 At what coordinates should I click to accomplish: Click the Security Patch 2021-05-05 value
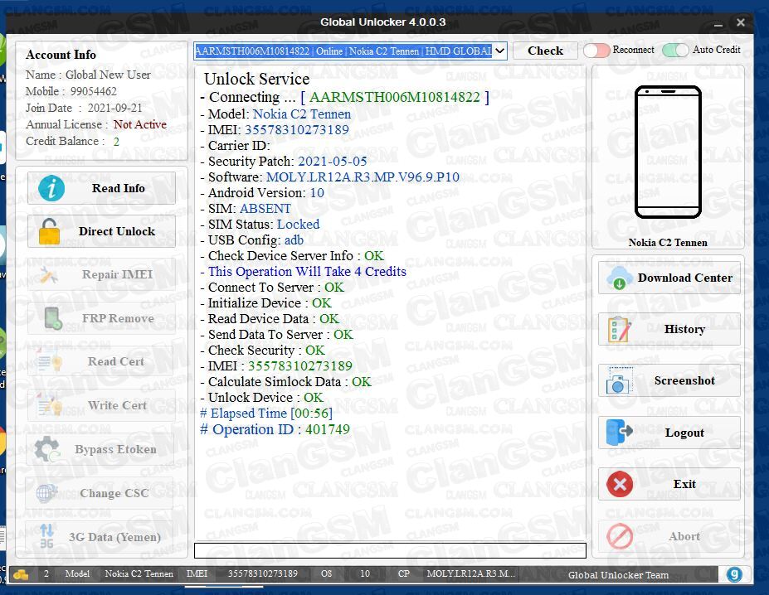pos(332,162)
